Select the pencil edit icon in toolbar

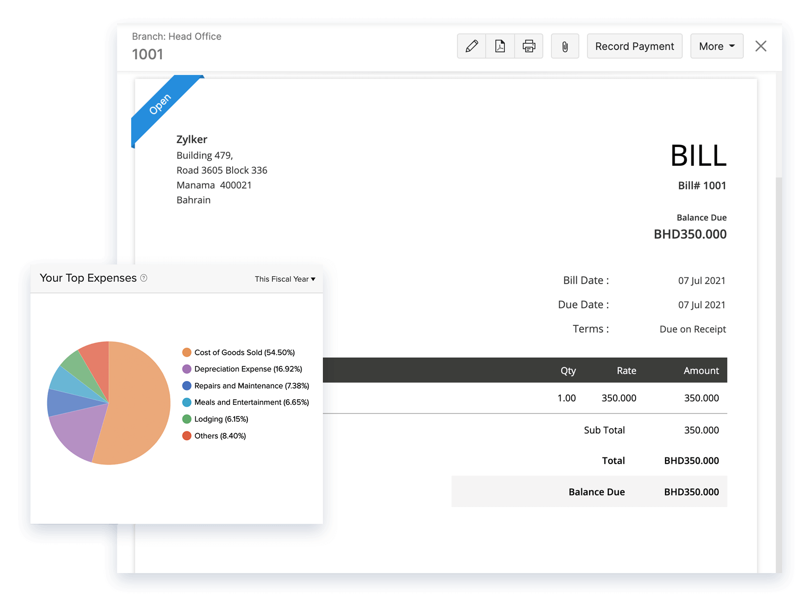[471, 46]
